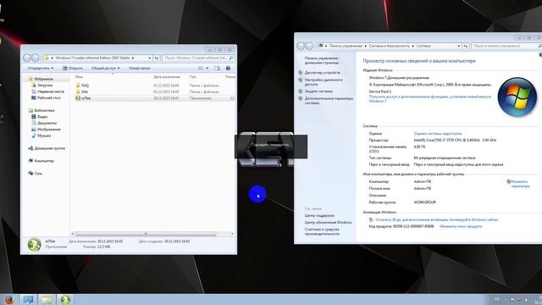542x305 pixels.
Task: Open Настройка удаленного доступа link
Action: [324, 82]
